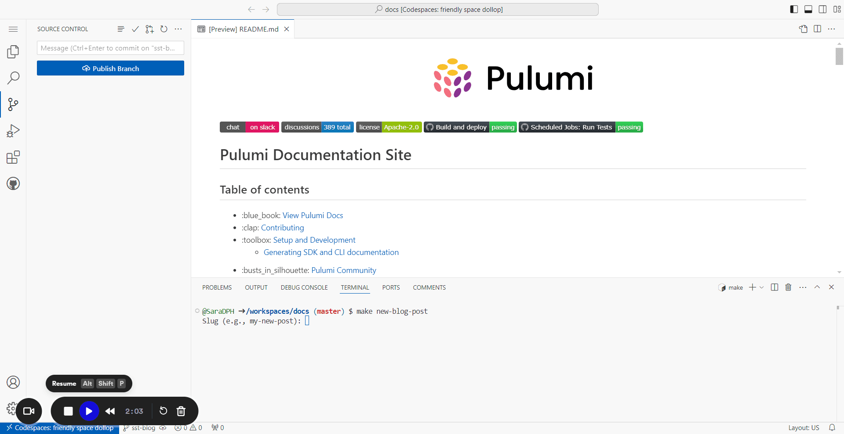844x434 pixels.
Task: Switch to the Ports tab
Action: pyautogui.click(x=391, y=287)
